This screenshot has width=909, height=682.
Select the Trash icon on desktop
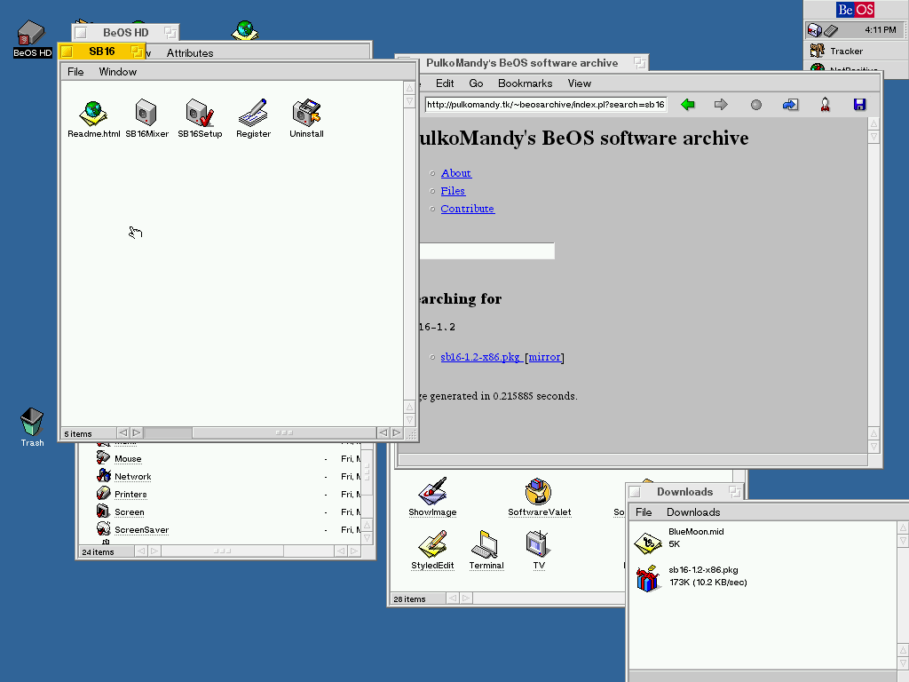[32, 422]
